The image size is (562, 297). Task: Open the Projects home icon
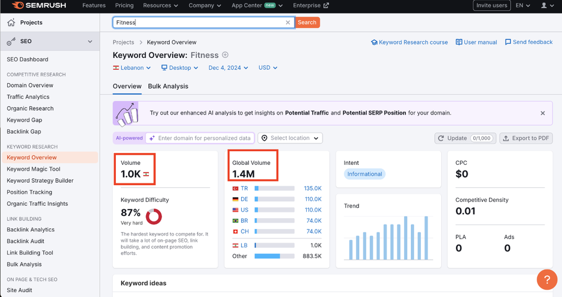tap(11, 22)
